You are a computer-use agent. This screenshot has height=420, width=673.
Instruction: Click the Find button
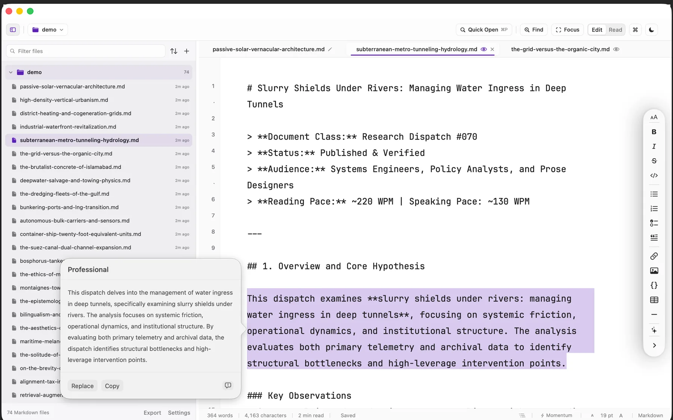coord(534,29)
